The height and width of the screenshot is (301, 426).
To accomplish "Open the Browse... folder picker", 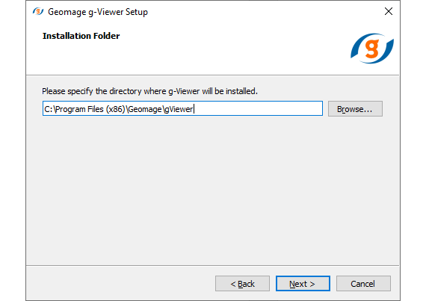I will [355, 109].
